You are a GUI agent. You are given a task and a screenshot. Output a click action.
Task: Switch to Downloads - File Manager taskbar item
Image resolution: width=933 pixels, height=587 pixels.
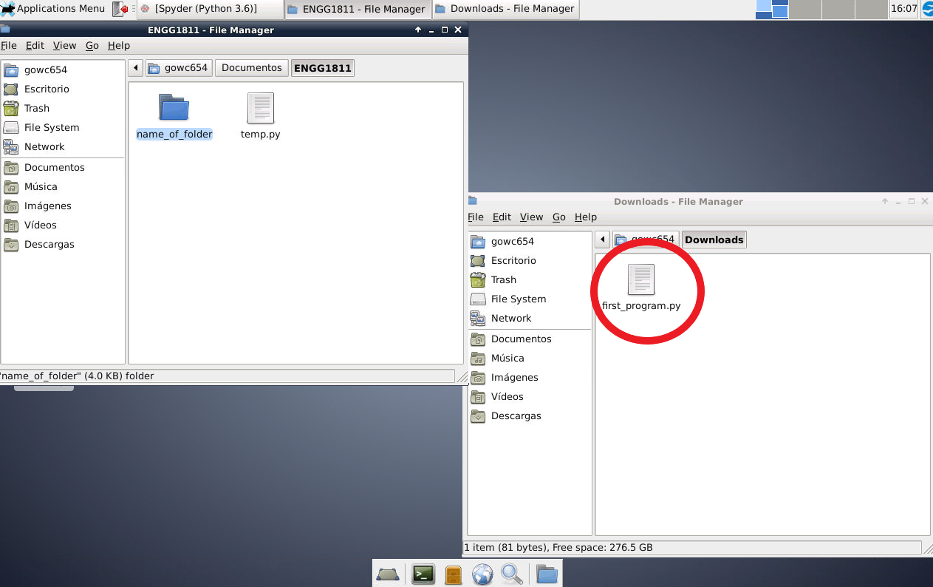click(x=505, y=9)
